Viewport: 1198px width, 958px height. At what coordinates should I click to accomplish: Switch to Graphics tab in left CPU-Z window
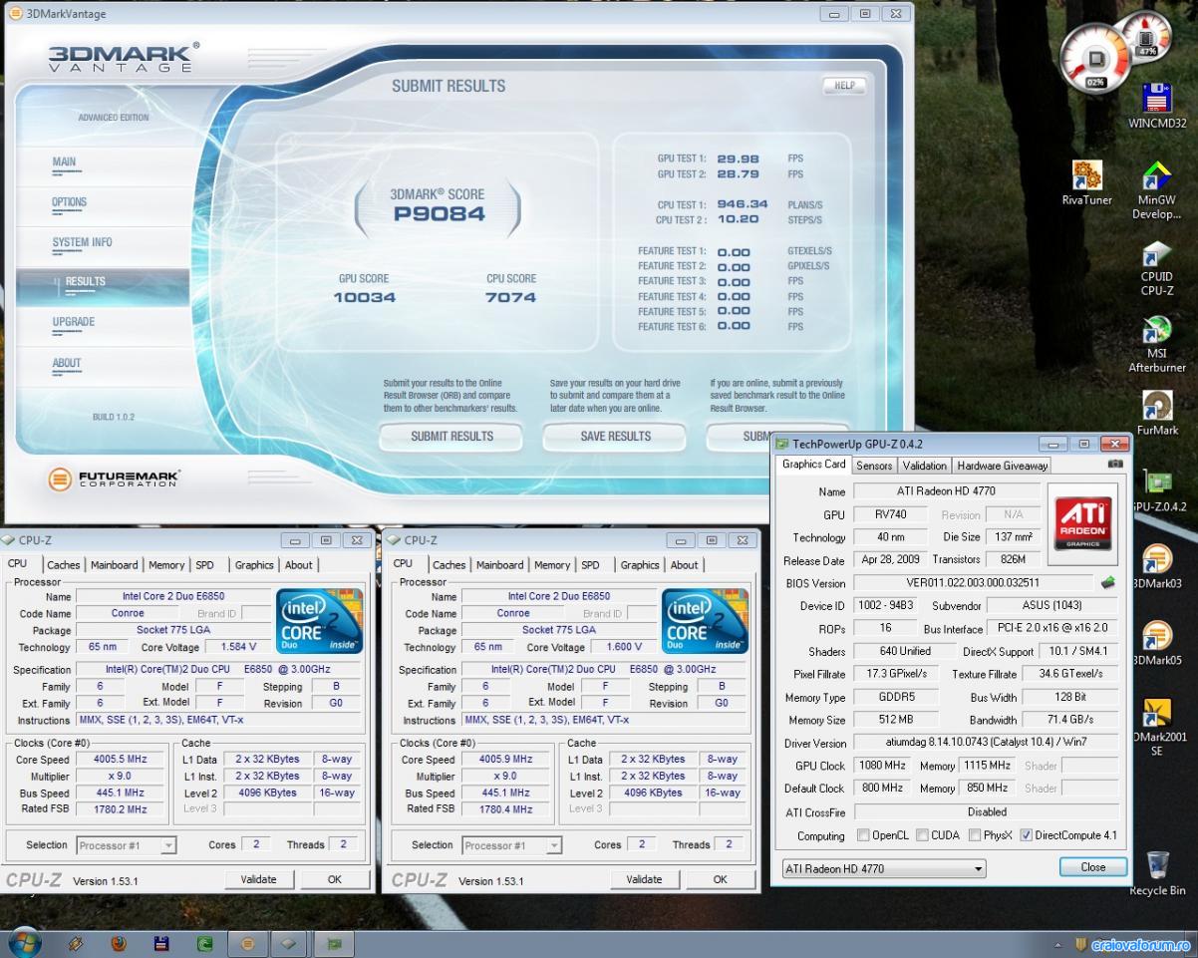pos(254,565)
